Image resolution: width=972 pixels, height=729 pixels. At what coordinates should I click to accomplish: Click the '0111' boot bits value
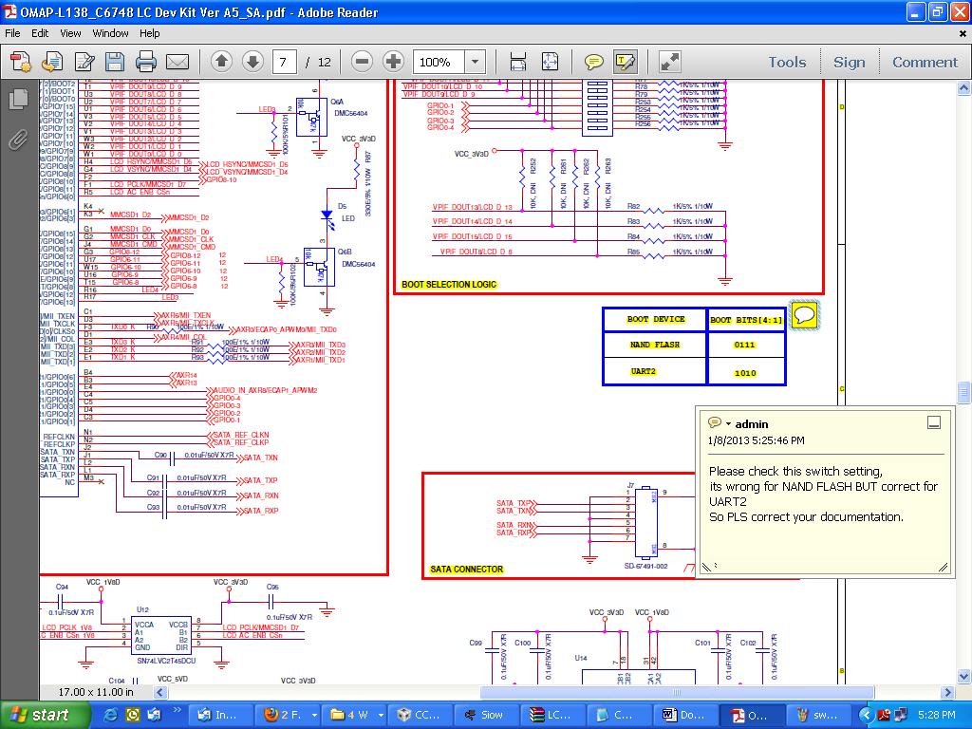(x=744, y=346)
